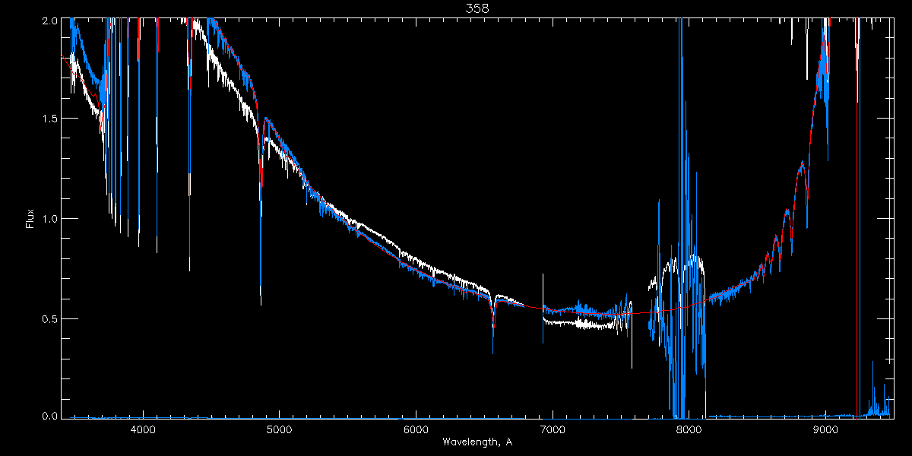Click the x-axis tick label 4000
Viewport: 912px width, 456px height.
142,431
